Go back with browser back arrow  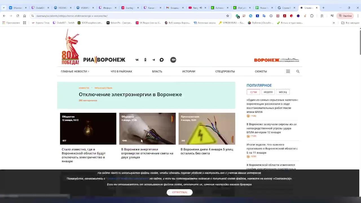tap(4, 16)
